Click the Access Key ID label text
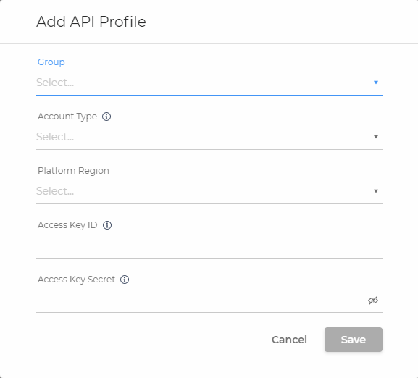This screenshot has width=418, height=378. point(67,225)
